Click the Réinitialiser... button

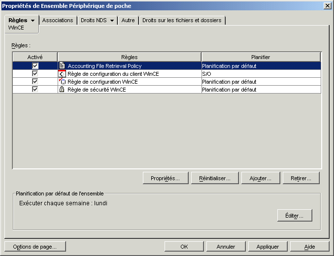pos(215,178)
